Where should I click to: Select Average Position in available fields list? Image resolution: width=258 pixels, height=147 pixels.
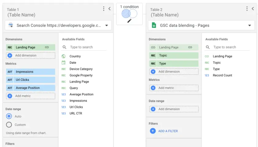(81, 94)
